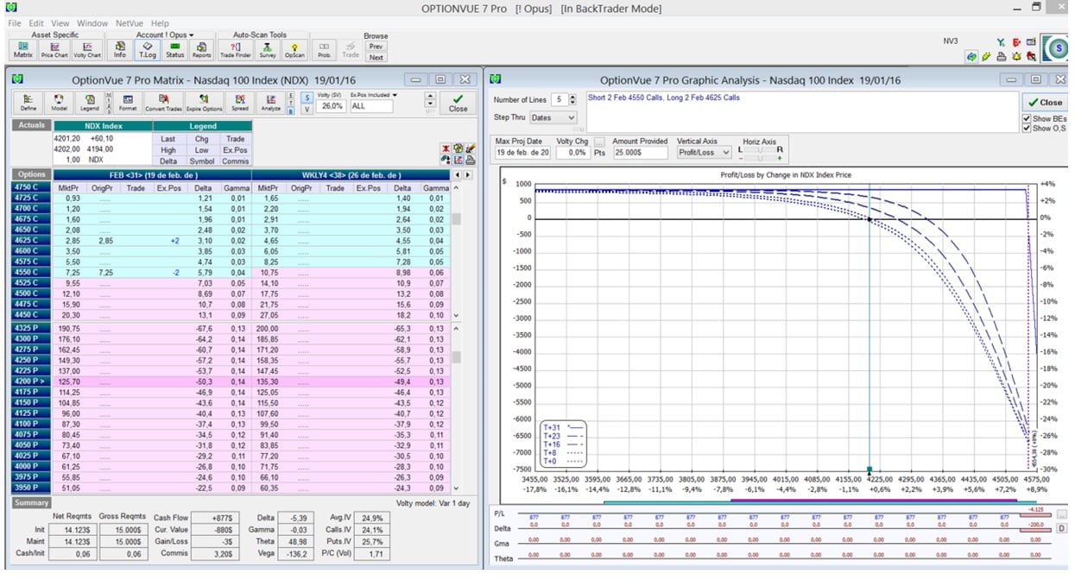Open the Price Chart tool
This screenshot has width=1075, height=580.
click(54, 49)
